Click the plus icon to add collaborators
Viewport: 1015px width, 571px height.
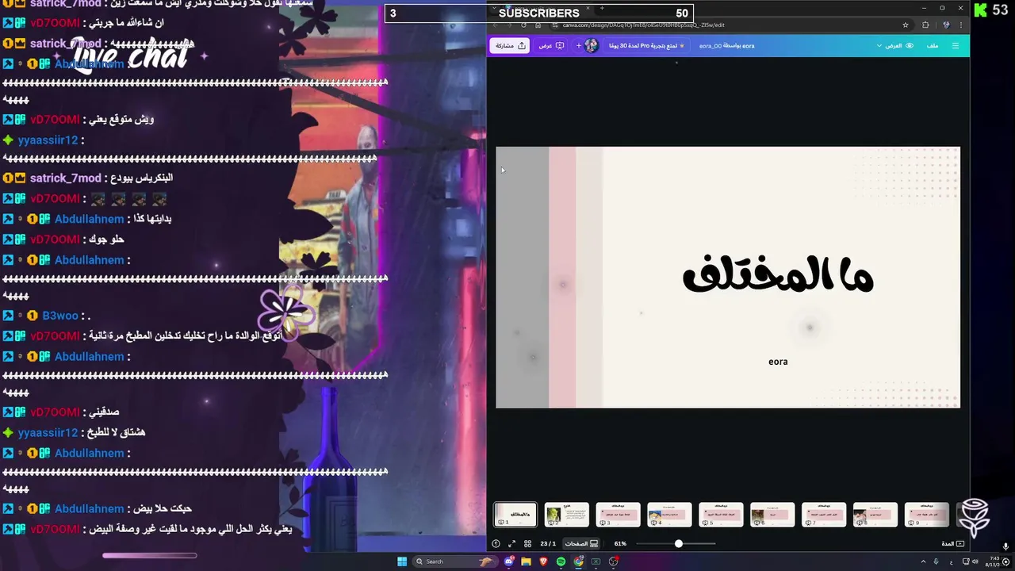[578, 46]
